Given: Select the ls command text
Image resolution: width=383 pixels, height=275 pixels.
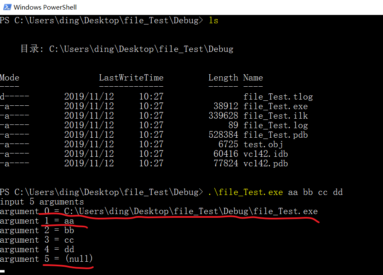Looking at the screenshot, I should (213, 19).
